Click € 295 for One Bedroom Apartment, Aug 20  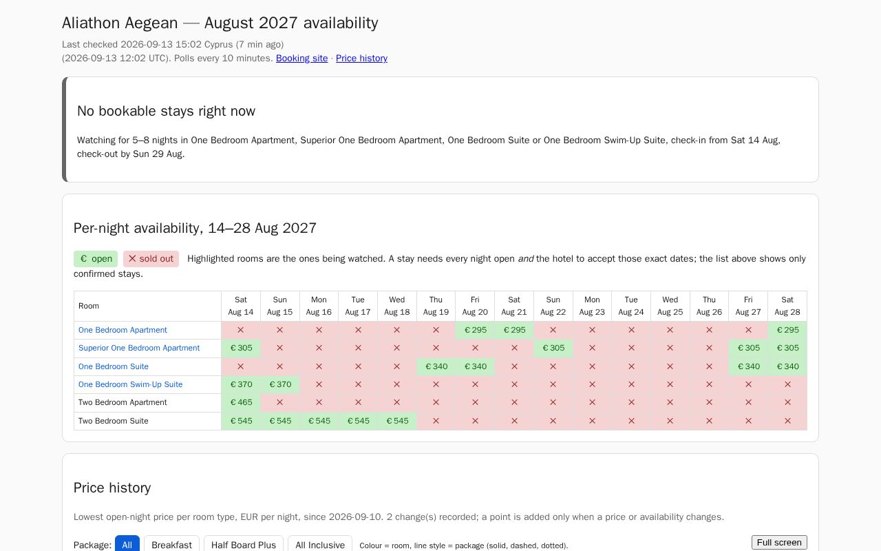(x=475, y=330)
